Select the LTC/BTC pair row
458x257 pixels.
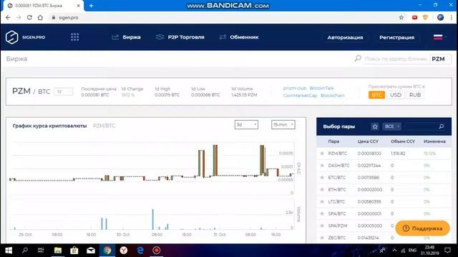384,201
